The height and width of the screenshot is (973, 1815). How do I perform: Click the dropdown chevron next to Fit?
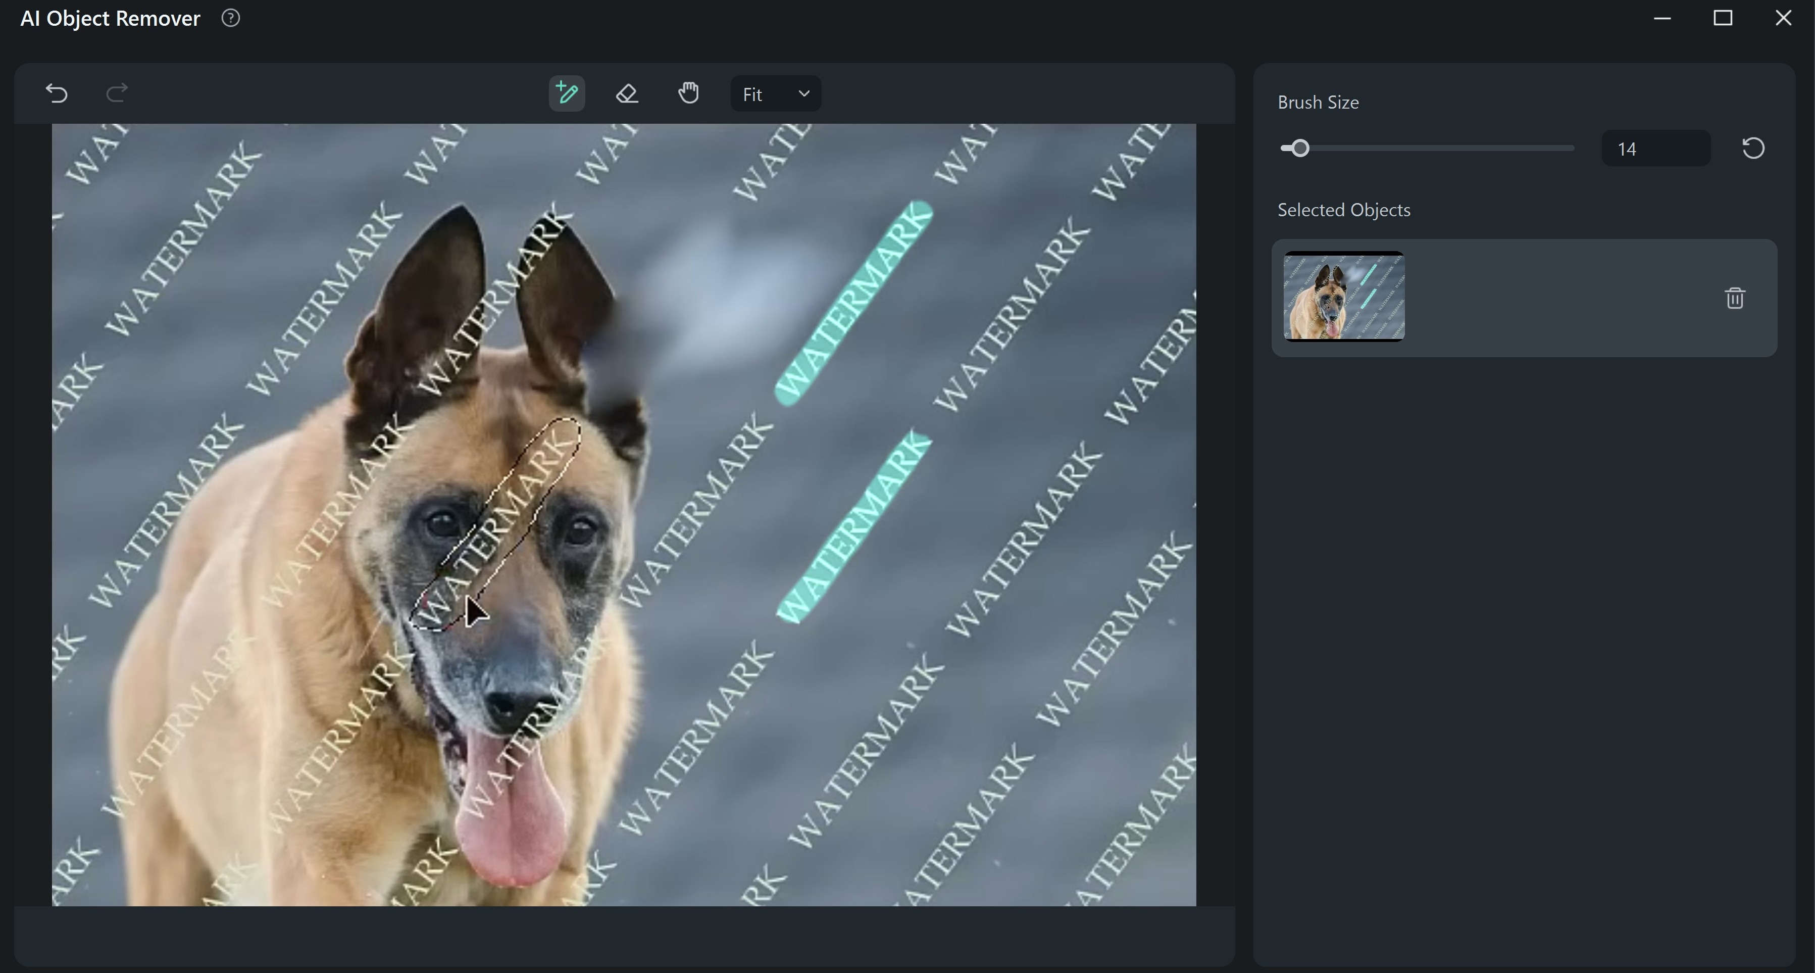pos(804,94)
